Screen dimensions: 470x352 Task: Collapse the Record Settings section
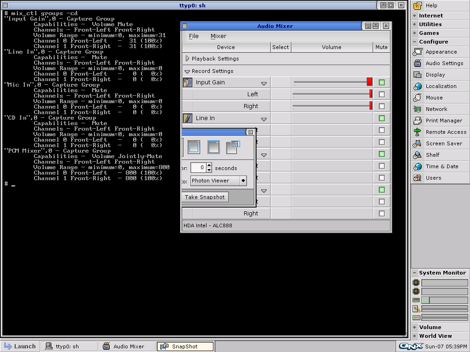point(187,71)
